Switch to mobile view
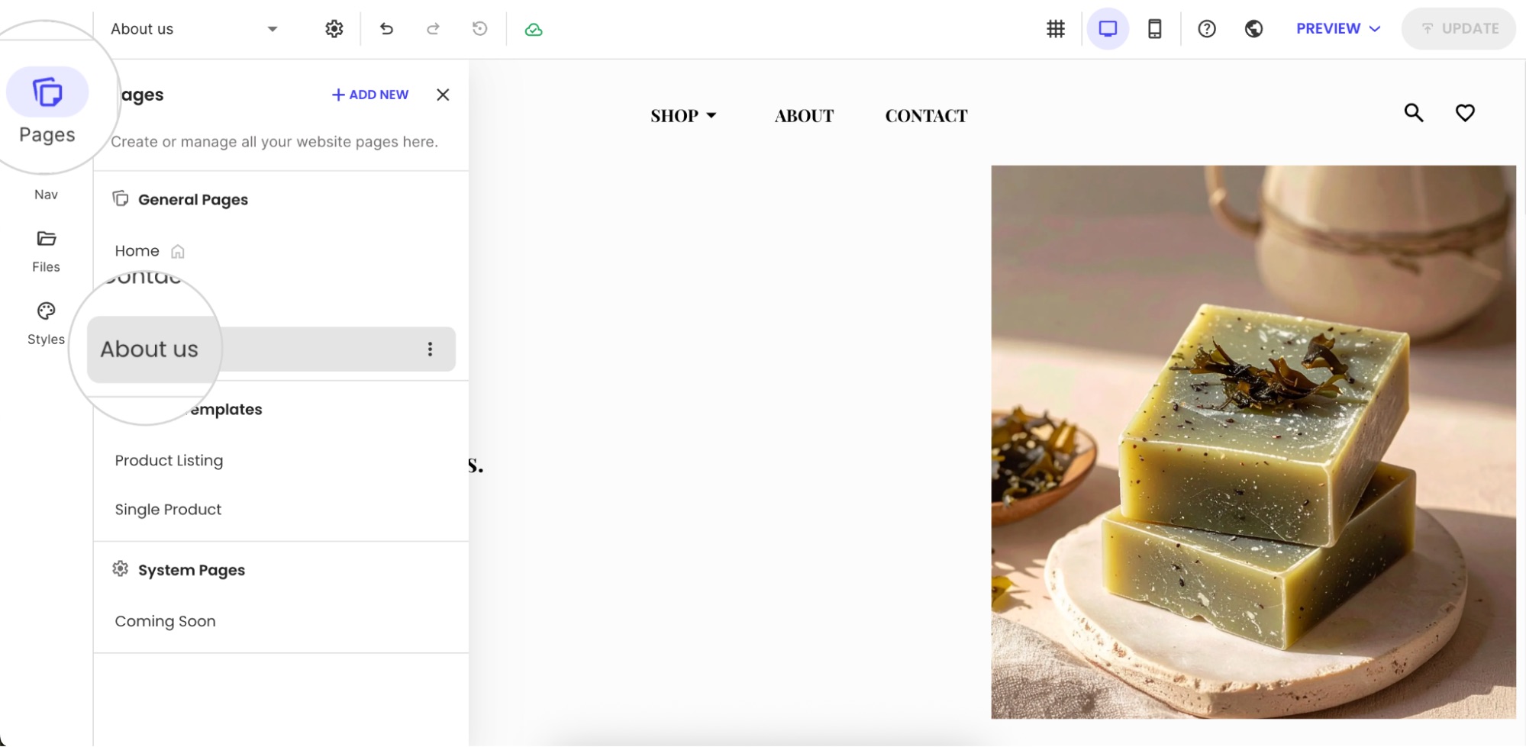 (x=1155, y=29)
